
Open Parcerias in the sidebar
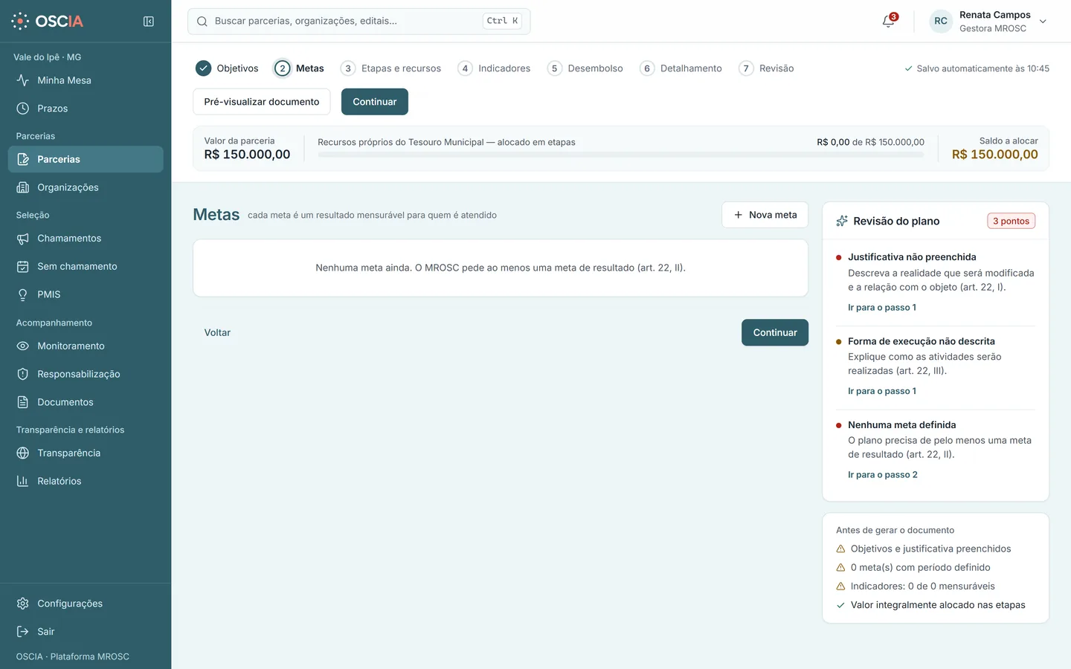pos(86,159)
